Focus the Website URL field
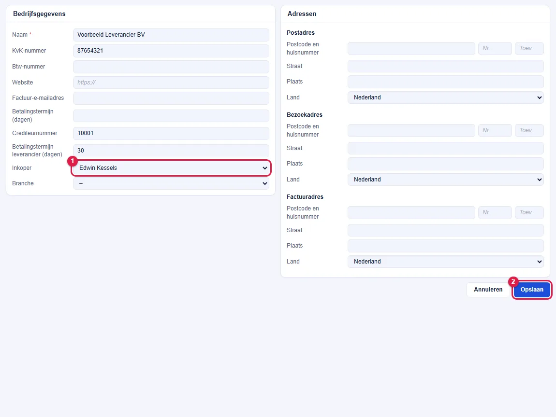 coord(171,83)
